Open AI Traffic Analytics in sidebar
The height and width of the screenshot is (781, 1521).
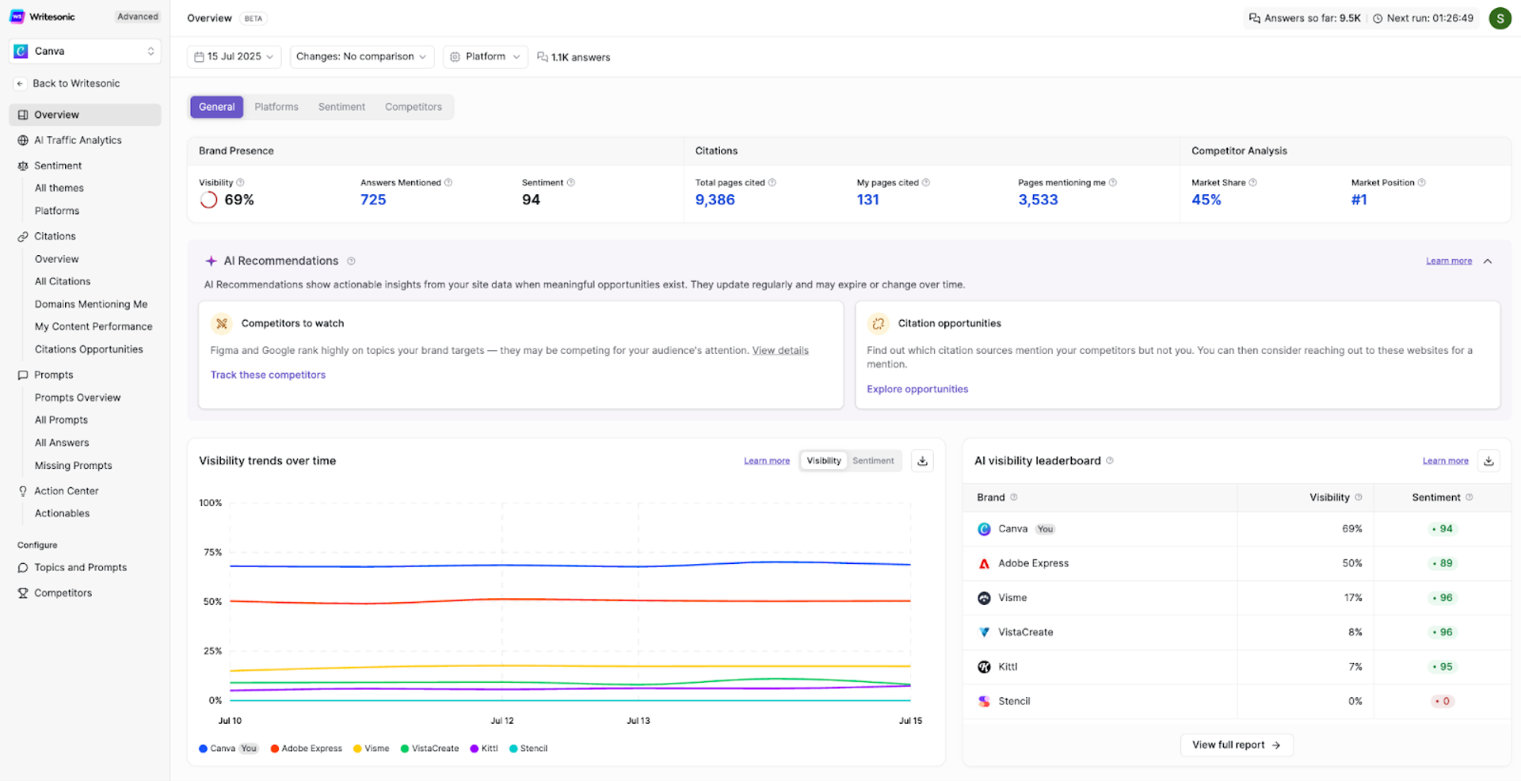coord(78,140)
